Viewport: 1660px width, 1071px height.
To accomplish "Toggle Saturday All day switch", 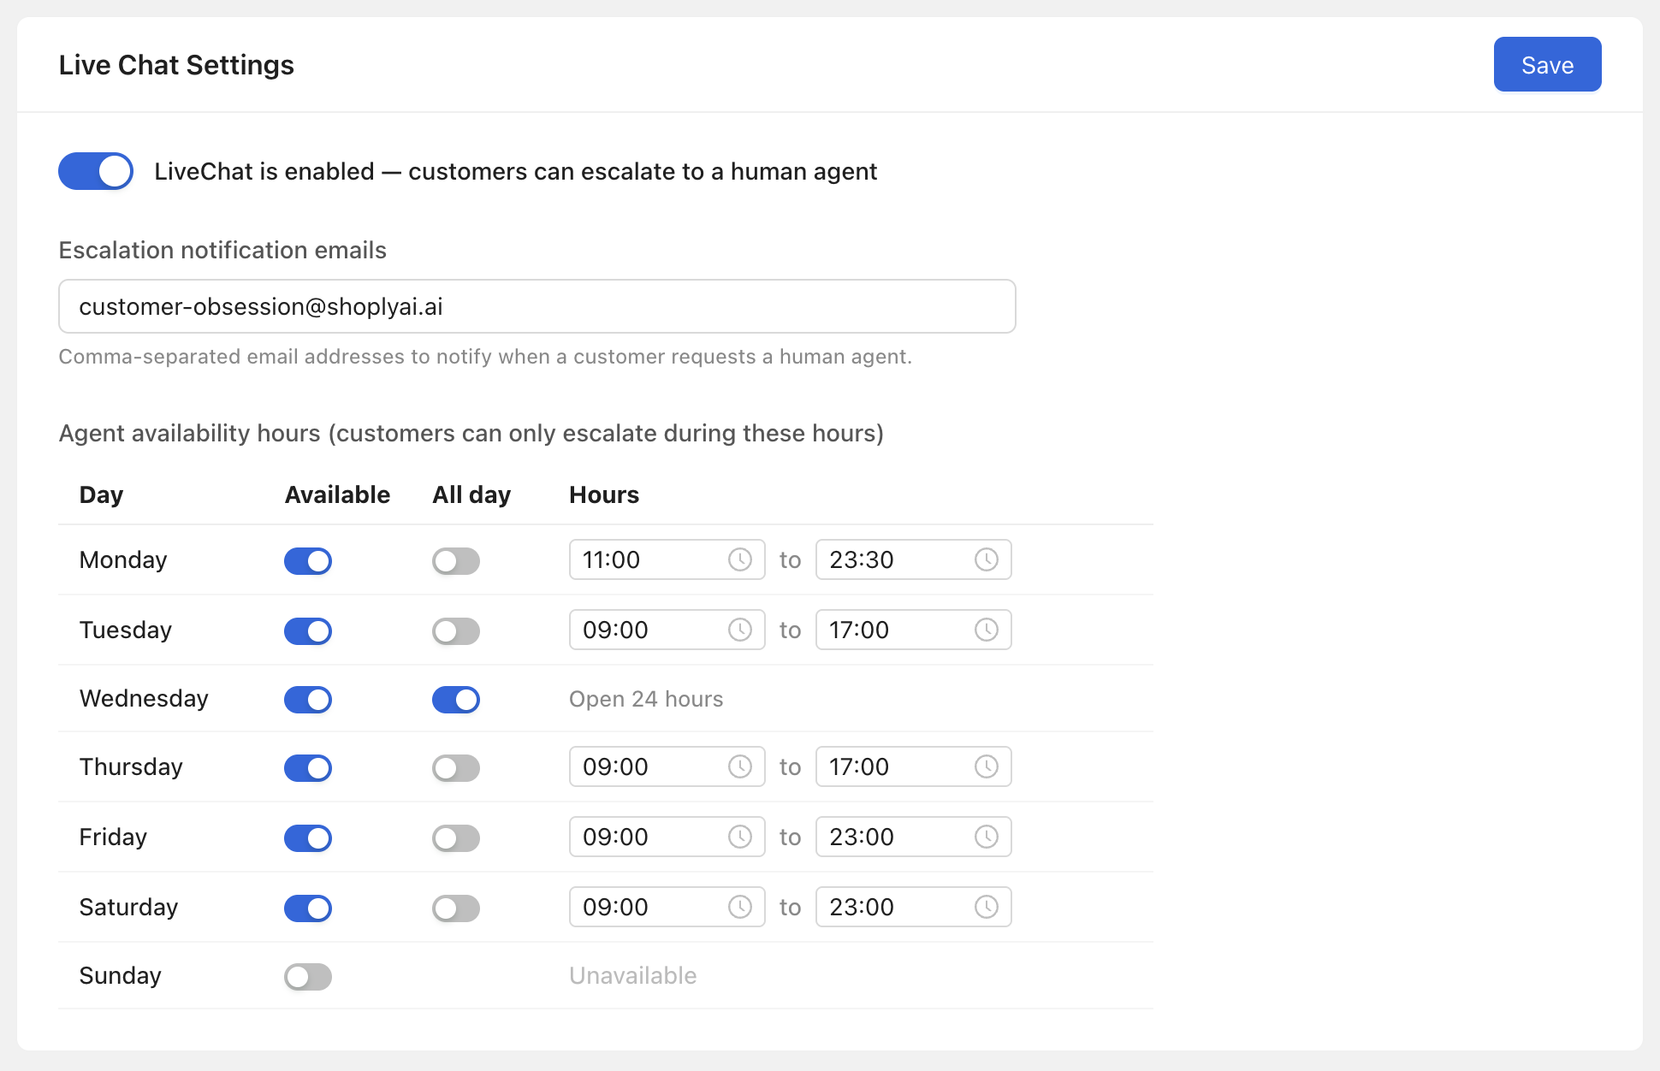I will click(x=455, y=908).
